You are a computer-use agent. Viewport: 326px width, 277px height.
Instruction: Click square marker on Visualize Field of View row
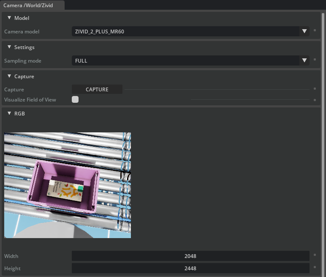pos(315,100)
